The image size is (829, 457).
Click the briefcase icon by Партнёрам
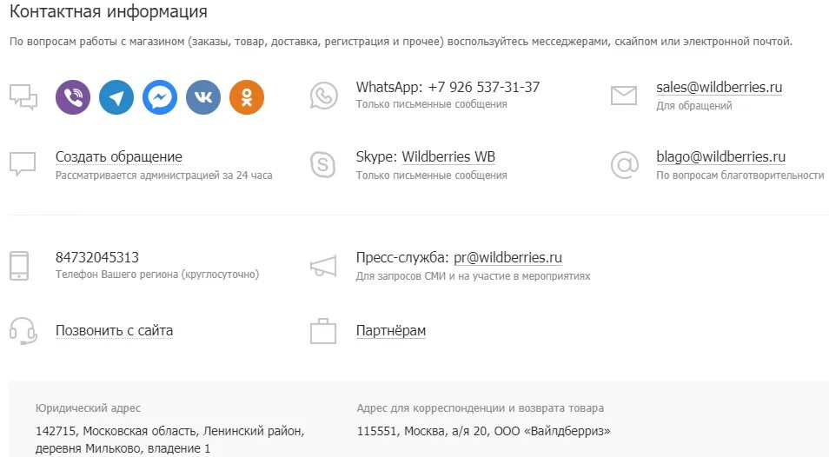(323, 331)
